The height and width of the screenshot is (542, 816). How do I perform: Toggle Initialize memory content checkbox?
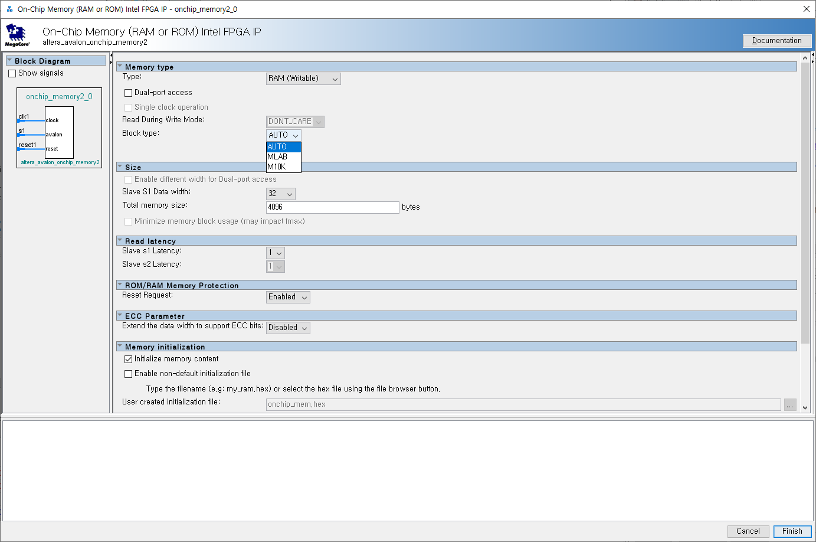[x=128, y=359]
